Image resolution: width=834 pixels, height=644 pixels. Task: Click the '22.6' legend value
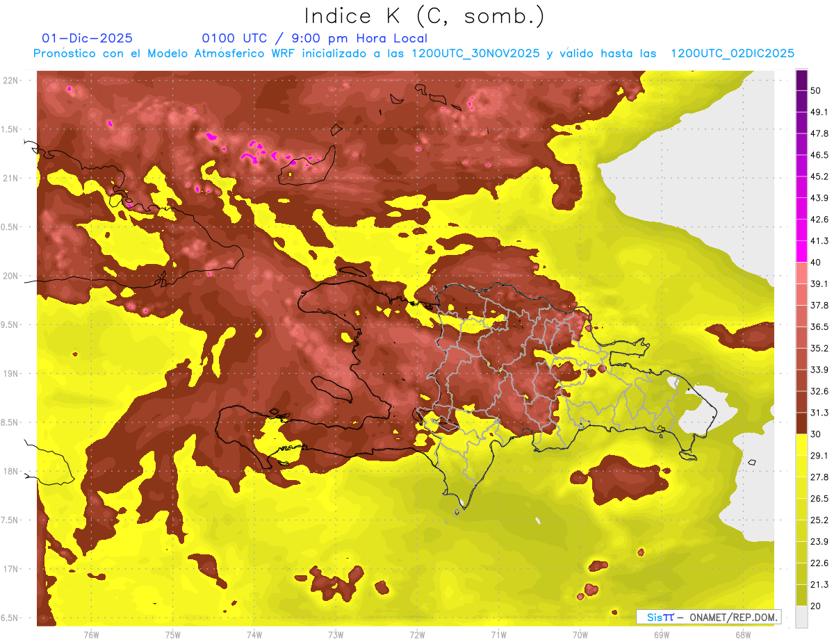click(819, 563)
